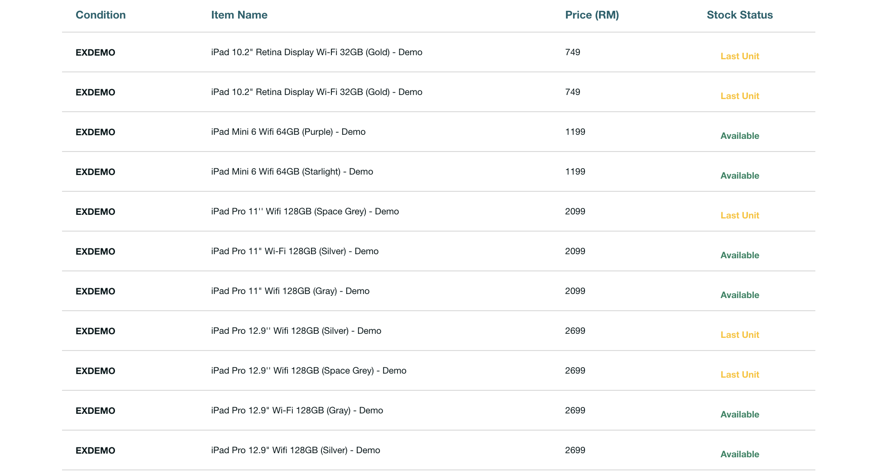
Task: Select the iPad Mini 6 Purple item name
Action: pyautogui.click(x=288, y=132)
